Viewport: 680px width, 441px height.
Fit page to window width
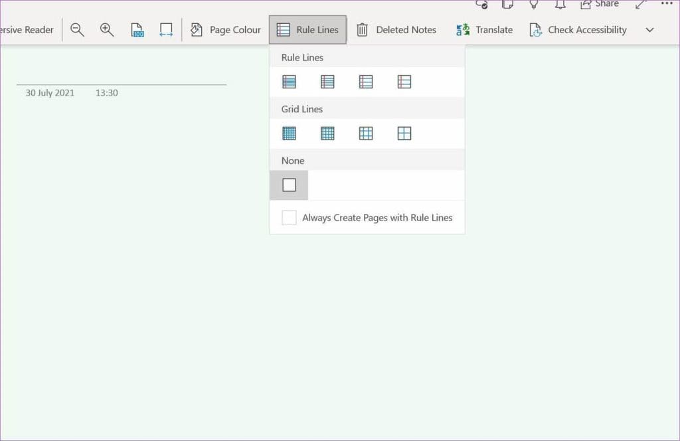point(166,29)
